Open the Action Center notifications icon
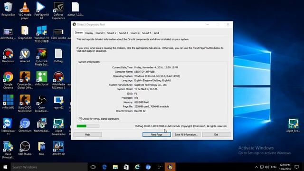The height and width of the screenshot is (171, 304). (x=296, y=167)
